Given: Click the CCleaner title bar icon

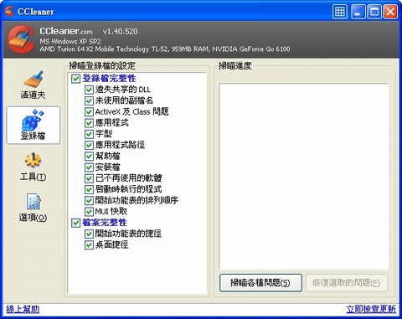Looking at the screenshot, I should pyautogui.click(x=9, y=11).
